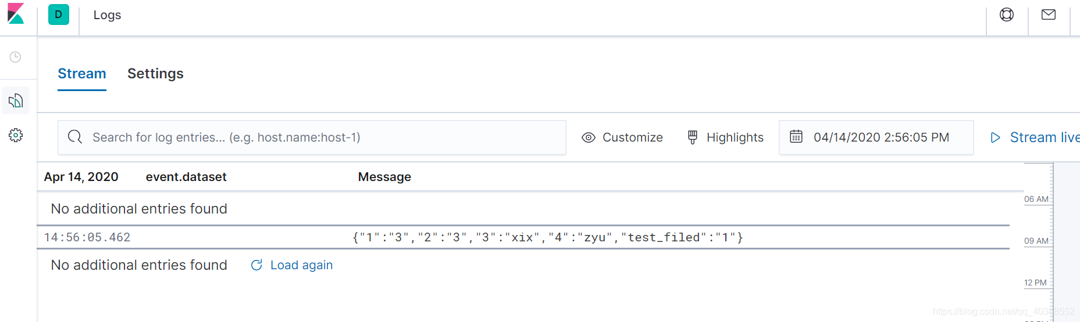This screenshot has width=1080, height=322.
Task: Click Load again link
Action: (292, 265)
